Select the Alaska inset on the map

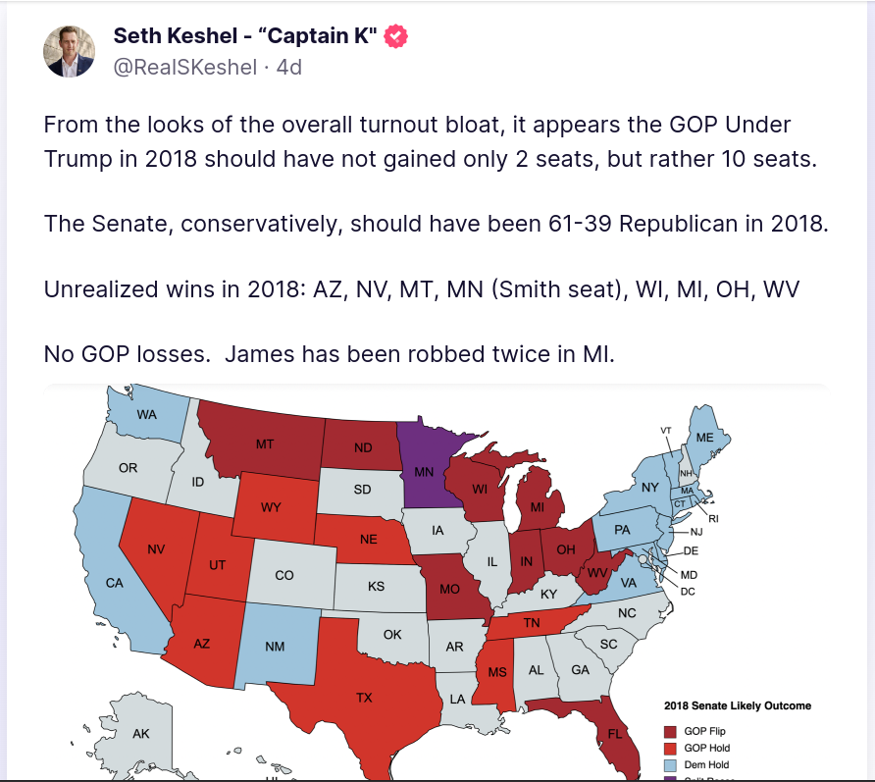[139, 733]
